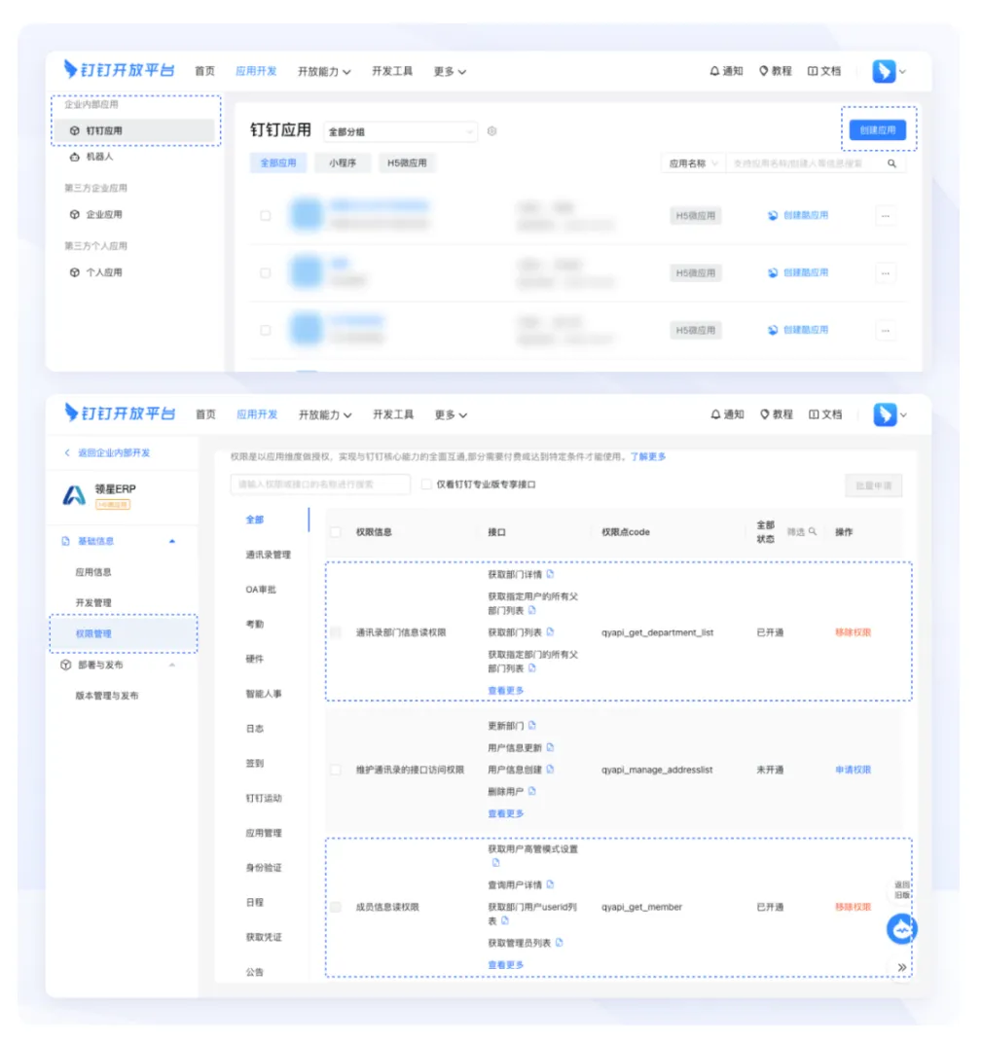Select the 通讯录管理 permission category
The image size is (982, 1043).
point(268,555)
